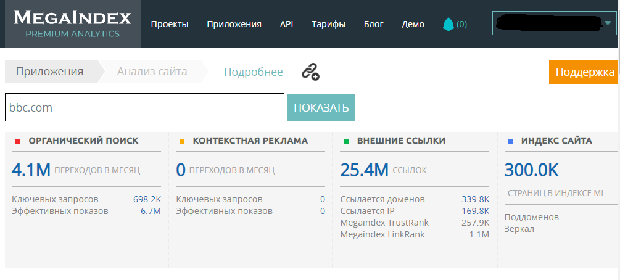620x280 pixels.
Task: Click the context ads 0 visits value
Action: tap(181, 170)
